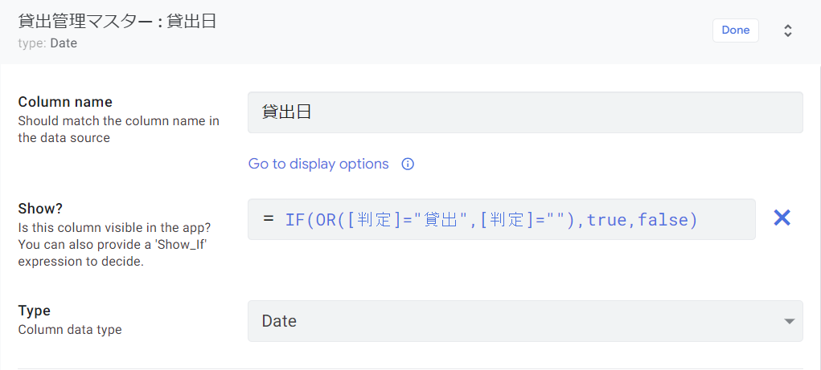Click the 'Column data type' description text
This screenshot has height=370, width=821.
70,329
